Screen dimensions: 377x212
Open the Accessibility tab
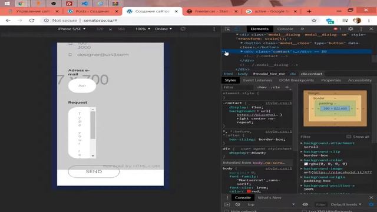(x=360, y=80)
